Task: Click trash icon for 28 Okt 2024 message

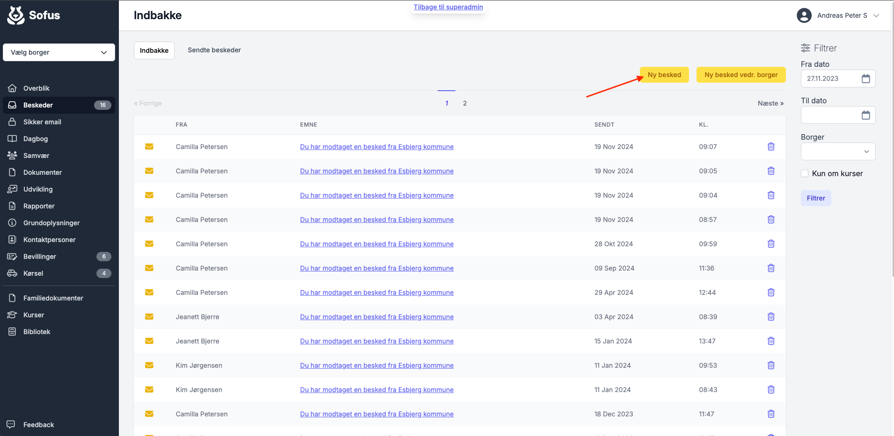Action: (x=771, y=244)
